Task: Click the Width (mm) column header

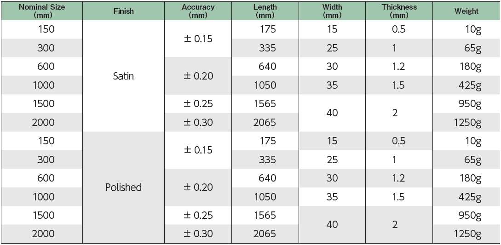Action: (x=332, y=11)
